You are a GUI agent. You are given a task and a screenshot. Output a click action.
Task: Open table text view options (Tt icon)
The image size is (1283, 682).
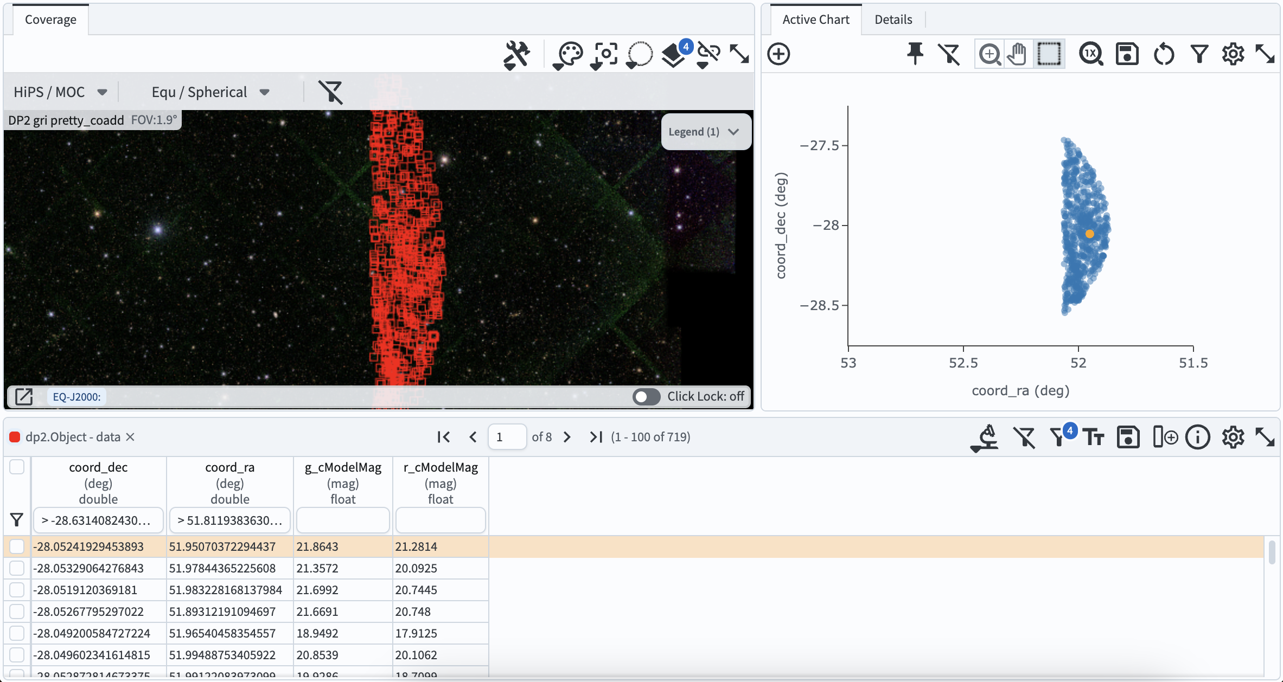click(1093, 437)
